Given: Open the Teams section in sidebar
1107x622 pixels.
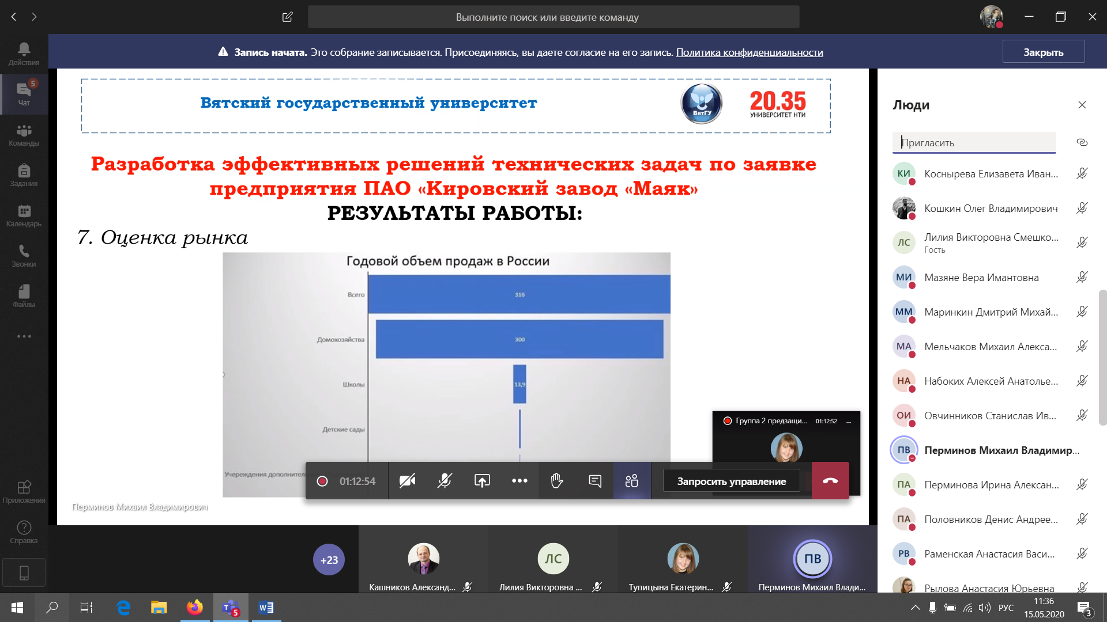Looking at the screenshot, I should [x=24, y=135].
